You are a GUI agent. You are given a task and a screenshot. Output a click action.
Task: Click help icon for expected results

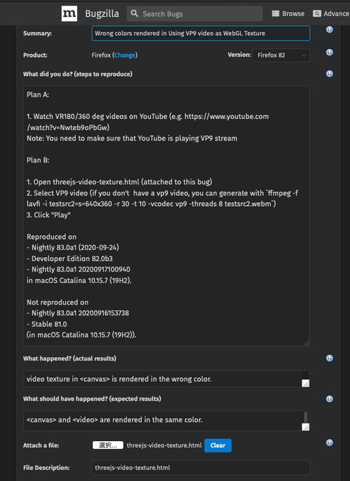(330, 399)
